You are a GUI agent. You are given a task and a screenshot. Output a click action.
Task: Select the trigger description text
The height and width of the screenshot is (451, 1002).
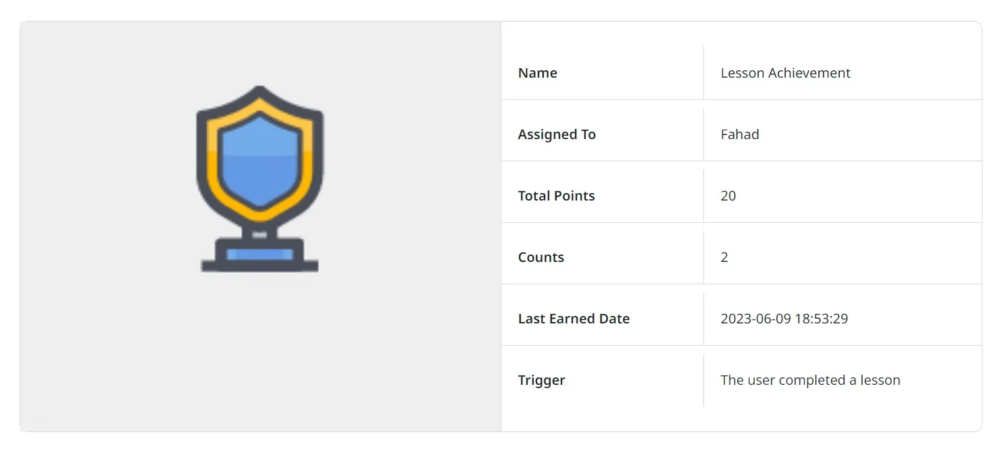click(x=810, y=379)
